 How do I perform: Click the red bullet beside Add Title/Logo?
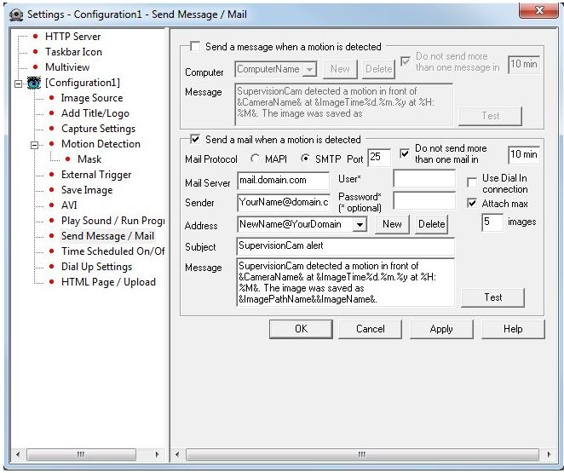pyautogui.click(x=51, y=113)
